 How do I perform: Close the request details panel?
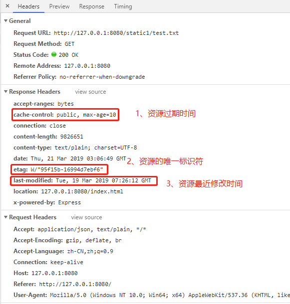click(x=7, y=6)
